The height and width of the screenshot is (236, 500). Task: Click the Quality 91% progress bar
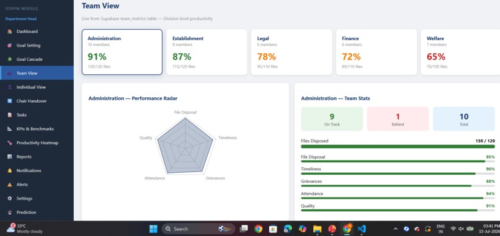pos(398,210)
